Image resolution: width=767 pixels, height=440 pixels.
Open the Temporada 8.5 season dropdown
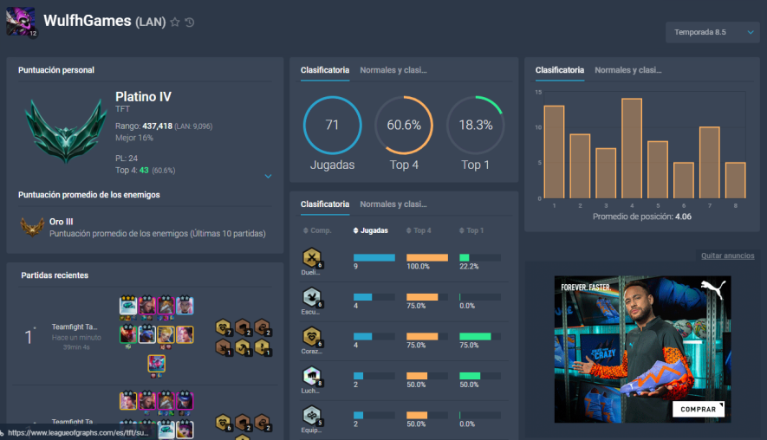pos(712,32)
